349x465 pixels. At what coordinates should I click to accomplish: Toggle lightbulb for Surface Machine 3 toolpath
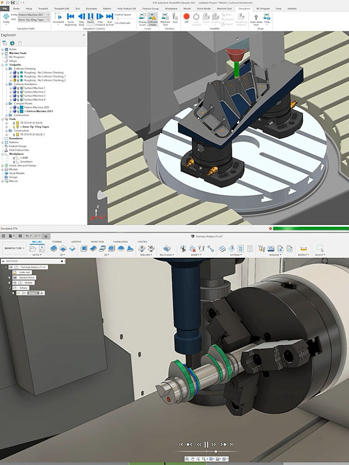tap(18, 96)
